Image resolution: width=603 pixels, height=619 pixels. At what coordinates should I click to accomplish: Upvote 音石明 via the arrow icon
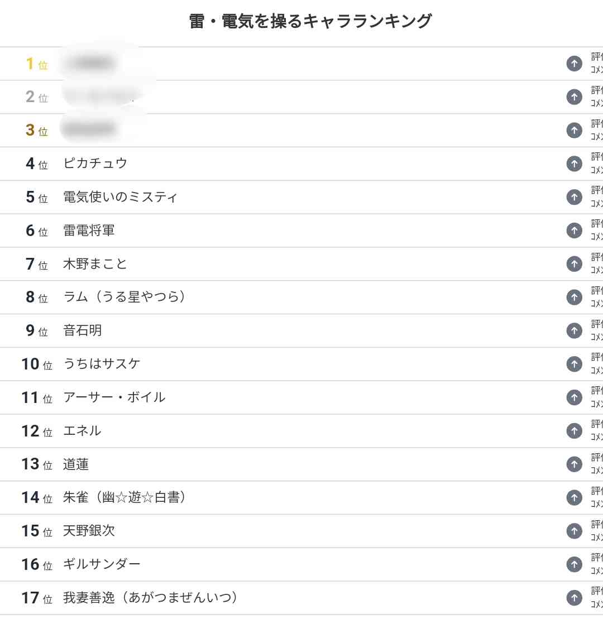click(x=574, y=331)
